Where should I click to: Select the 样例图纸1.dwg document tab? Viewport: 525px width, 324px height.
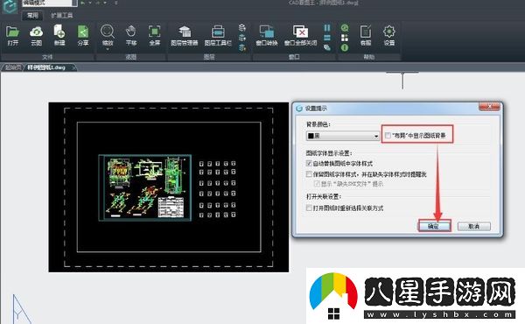click(x=46, y=67)
